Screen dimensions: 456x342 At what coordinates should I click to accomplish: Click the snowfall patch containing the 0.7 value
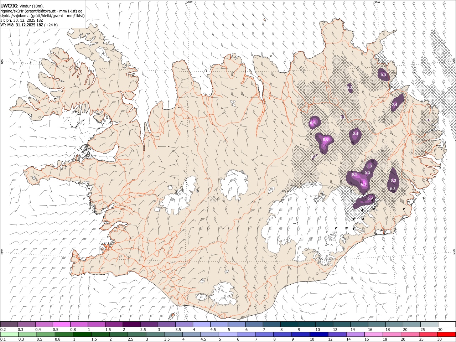tap(361, 176)
